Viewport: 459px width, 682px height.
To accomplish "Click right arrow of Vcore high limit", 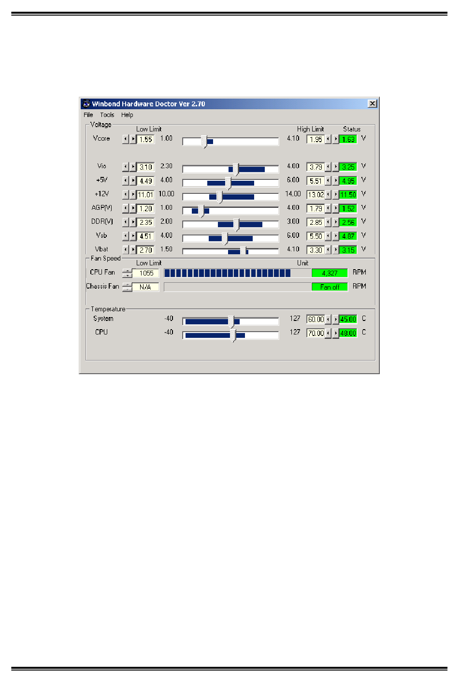I will [335, 139].
